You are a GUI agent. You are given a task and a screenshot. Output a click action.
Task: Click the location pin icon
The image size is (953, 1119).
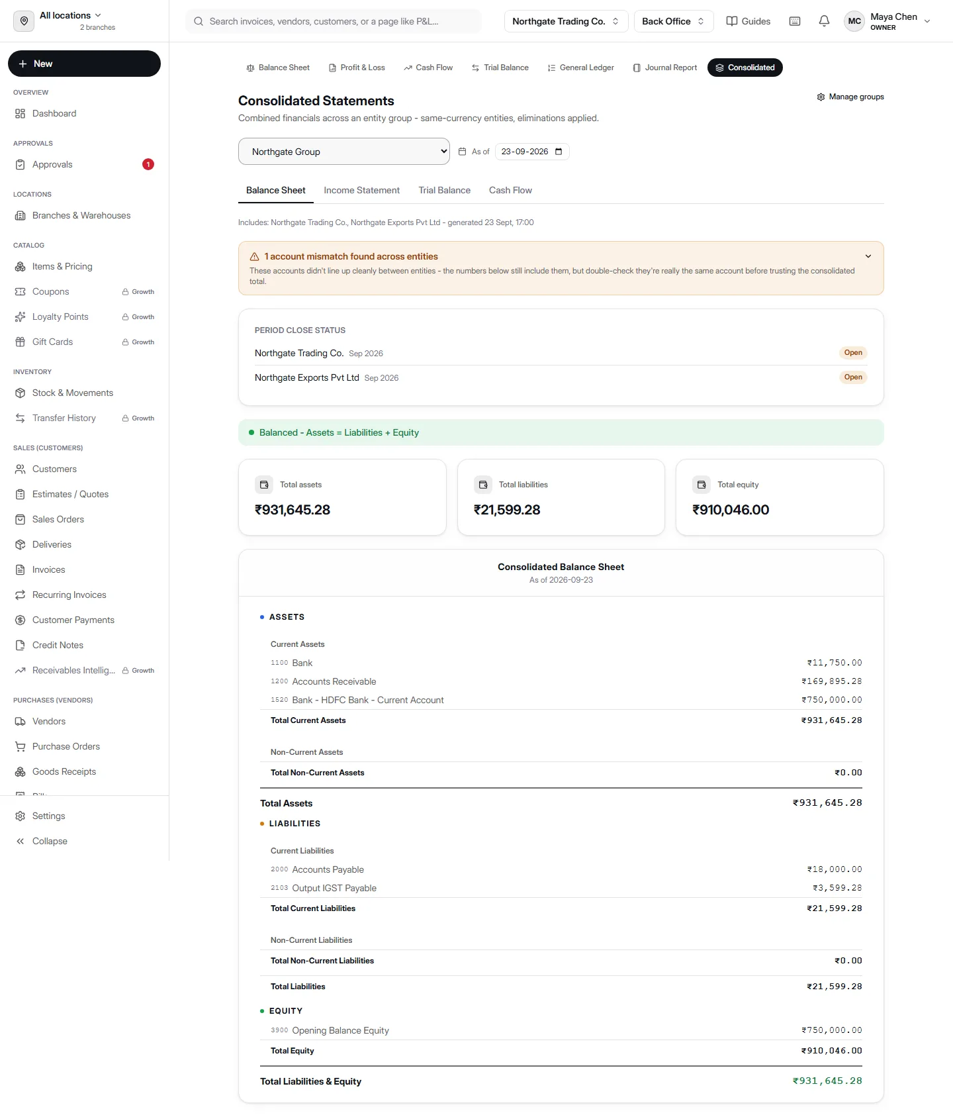pos(24,21)
